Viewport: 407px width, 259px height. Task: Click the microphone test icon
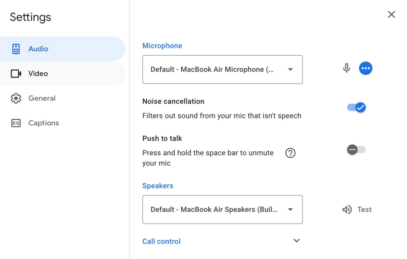pos(347,68)
